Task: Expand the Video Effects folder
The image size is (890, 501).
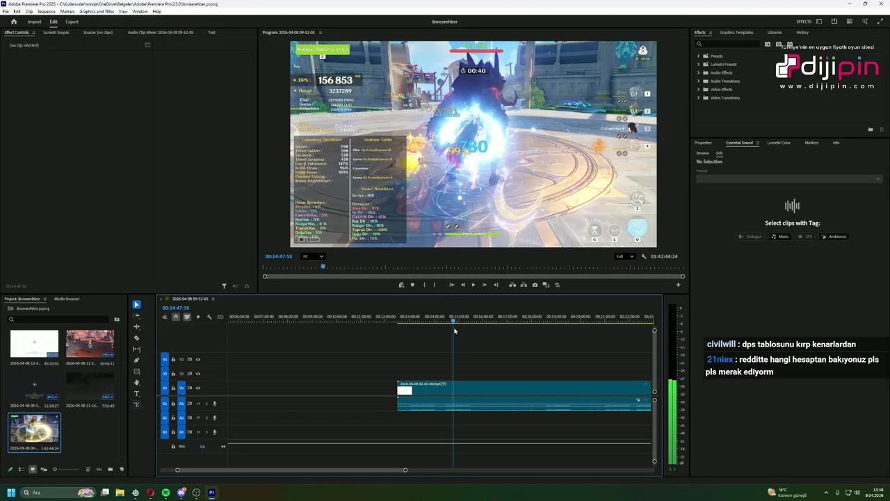Action: [x=699, y=90]
